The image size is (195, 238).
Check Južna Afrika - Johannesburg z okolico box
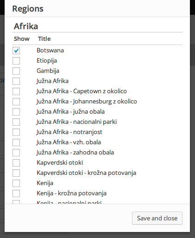16,102
